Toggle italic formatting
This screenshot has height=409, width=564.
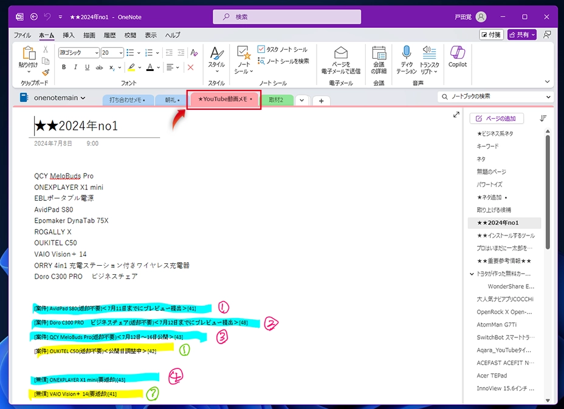point(75,67)
